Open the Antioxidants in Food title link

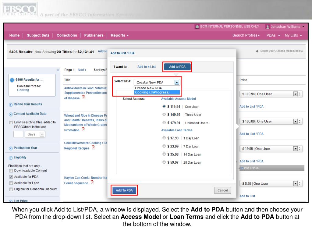pyautogui.click(x=86, y=93)
